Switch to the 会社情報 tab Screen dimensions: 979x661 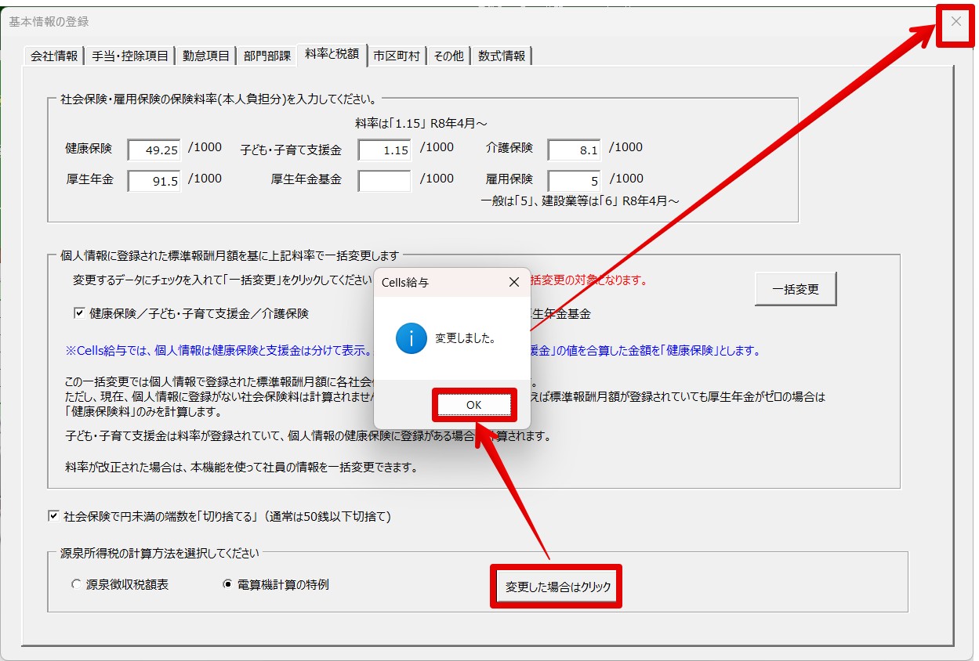coord(54,56)
